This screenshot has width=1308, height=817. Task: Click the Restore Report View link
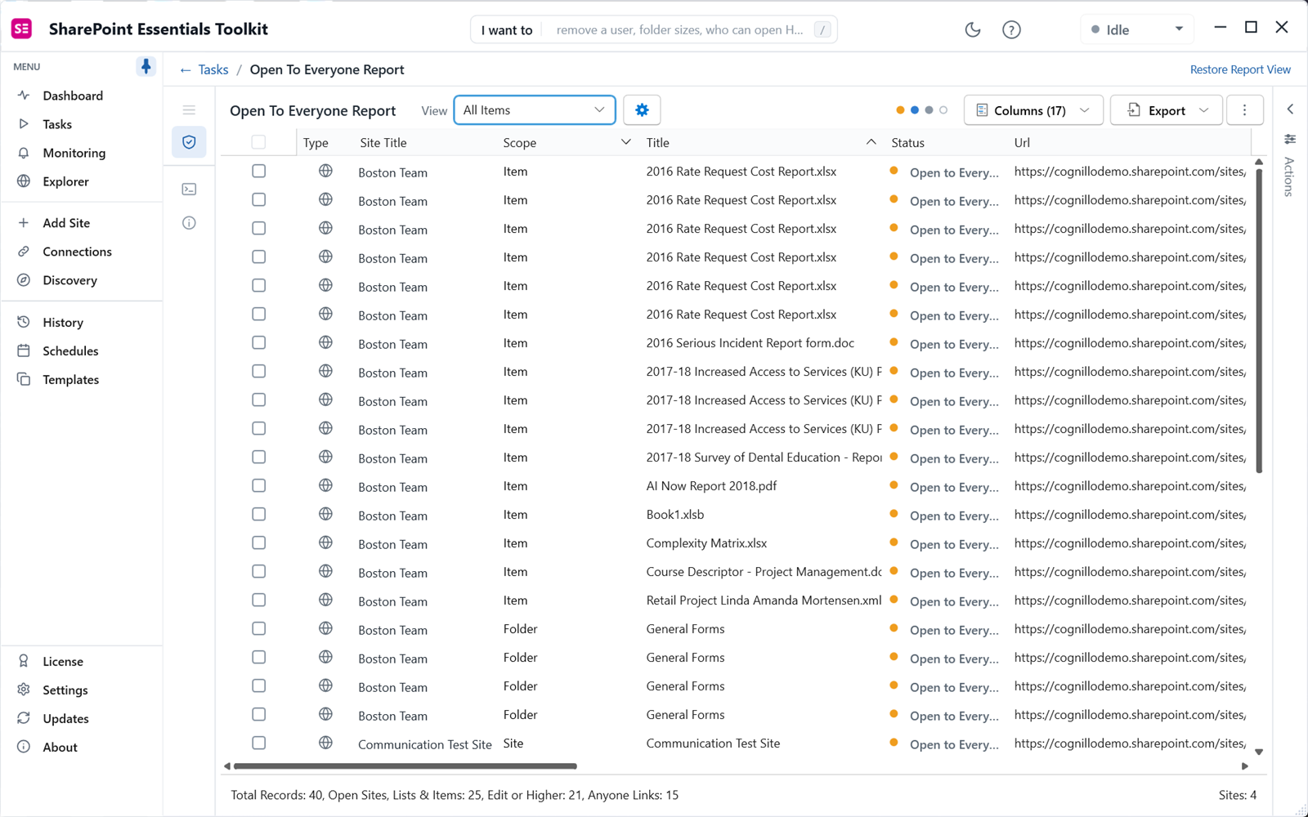[x=1240, y=69]
